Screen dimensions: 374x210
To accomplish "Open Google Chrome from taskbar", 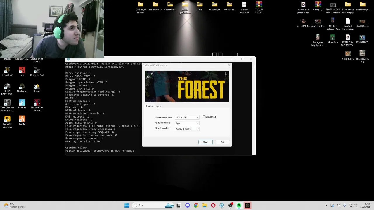I will point(196,205).
